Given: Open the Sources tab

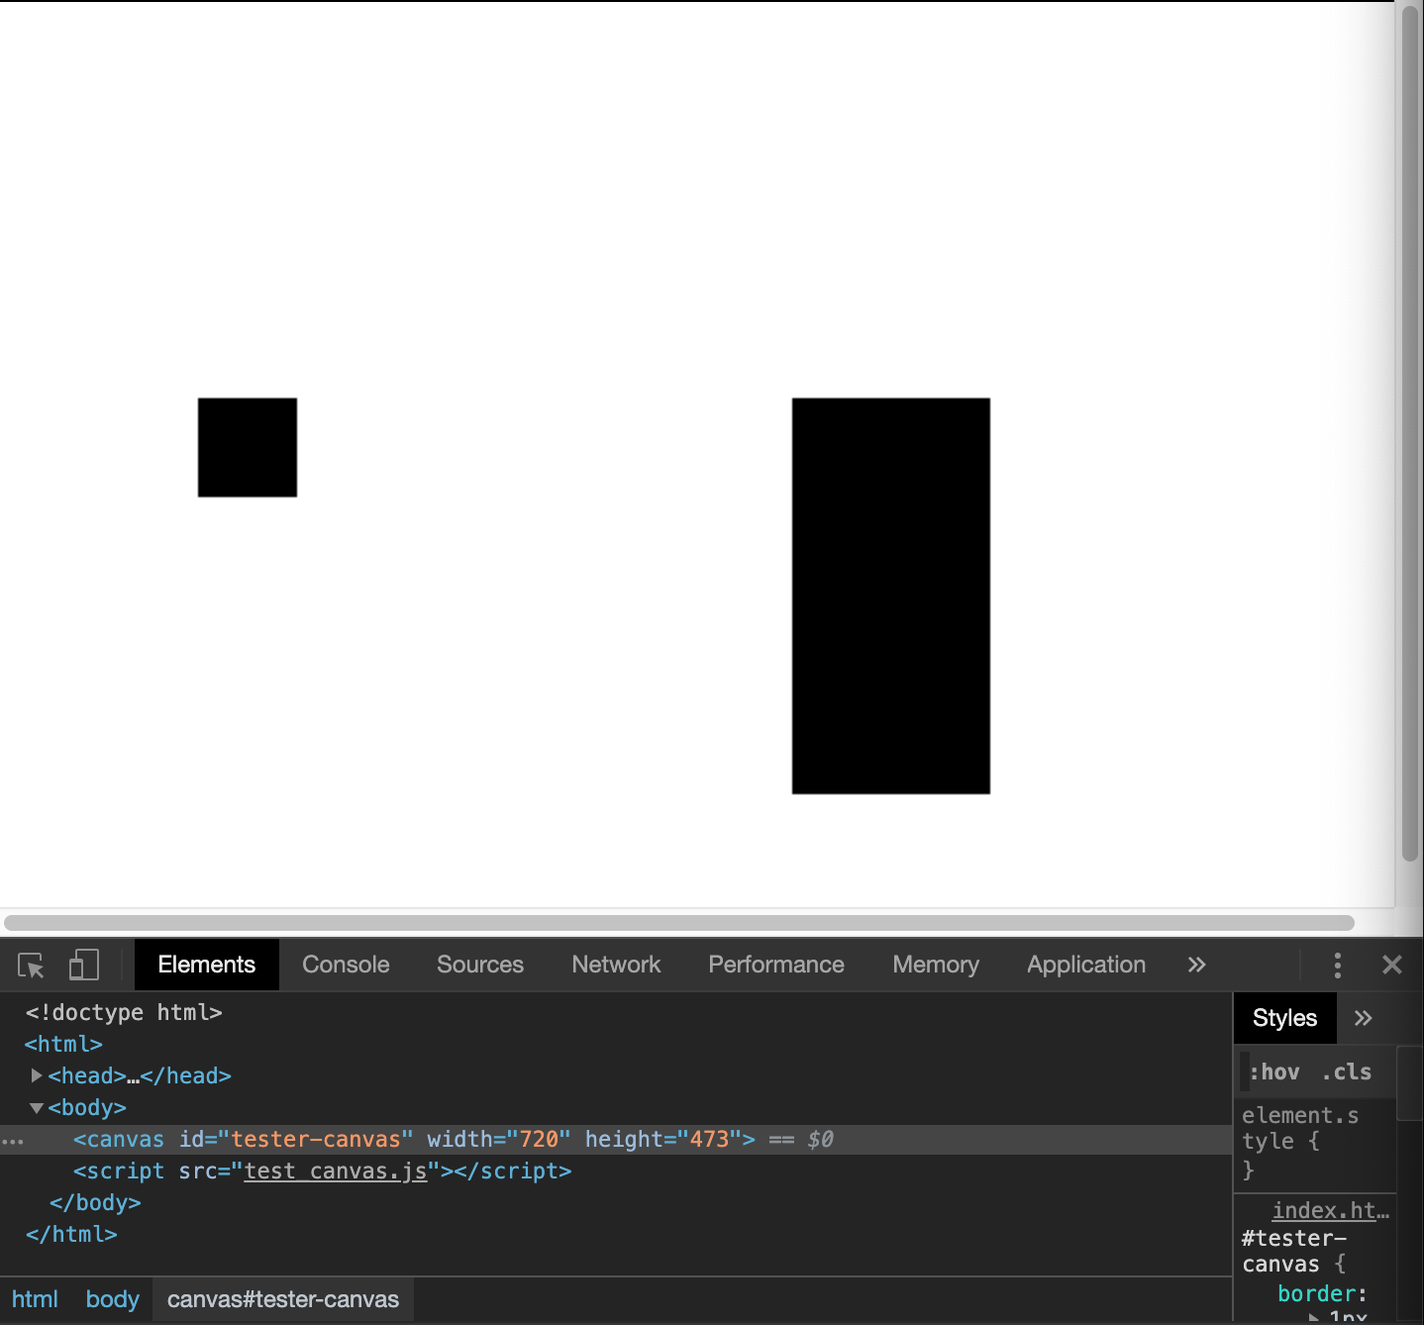Looking at the screenshot, I should [480, 966].
